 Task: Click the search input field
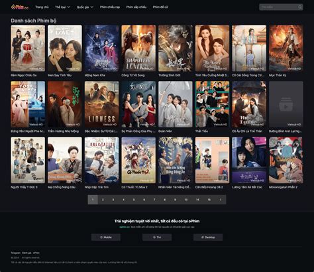[x=278, y=7]
